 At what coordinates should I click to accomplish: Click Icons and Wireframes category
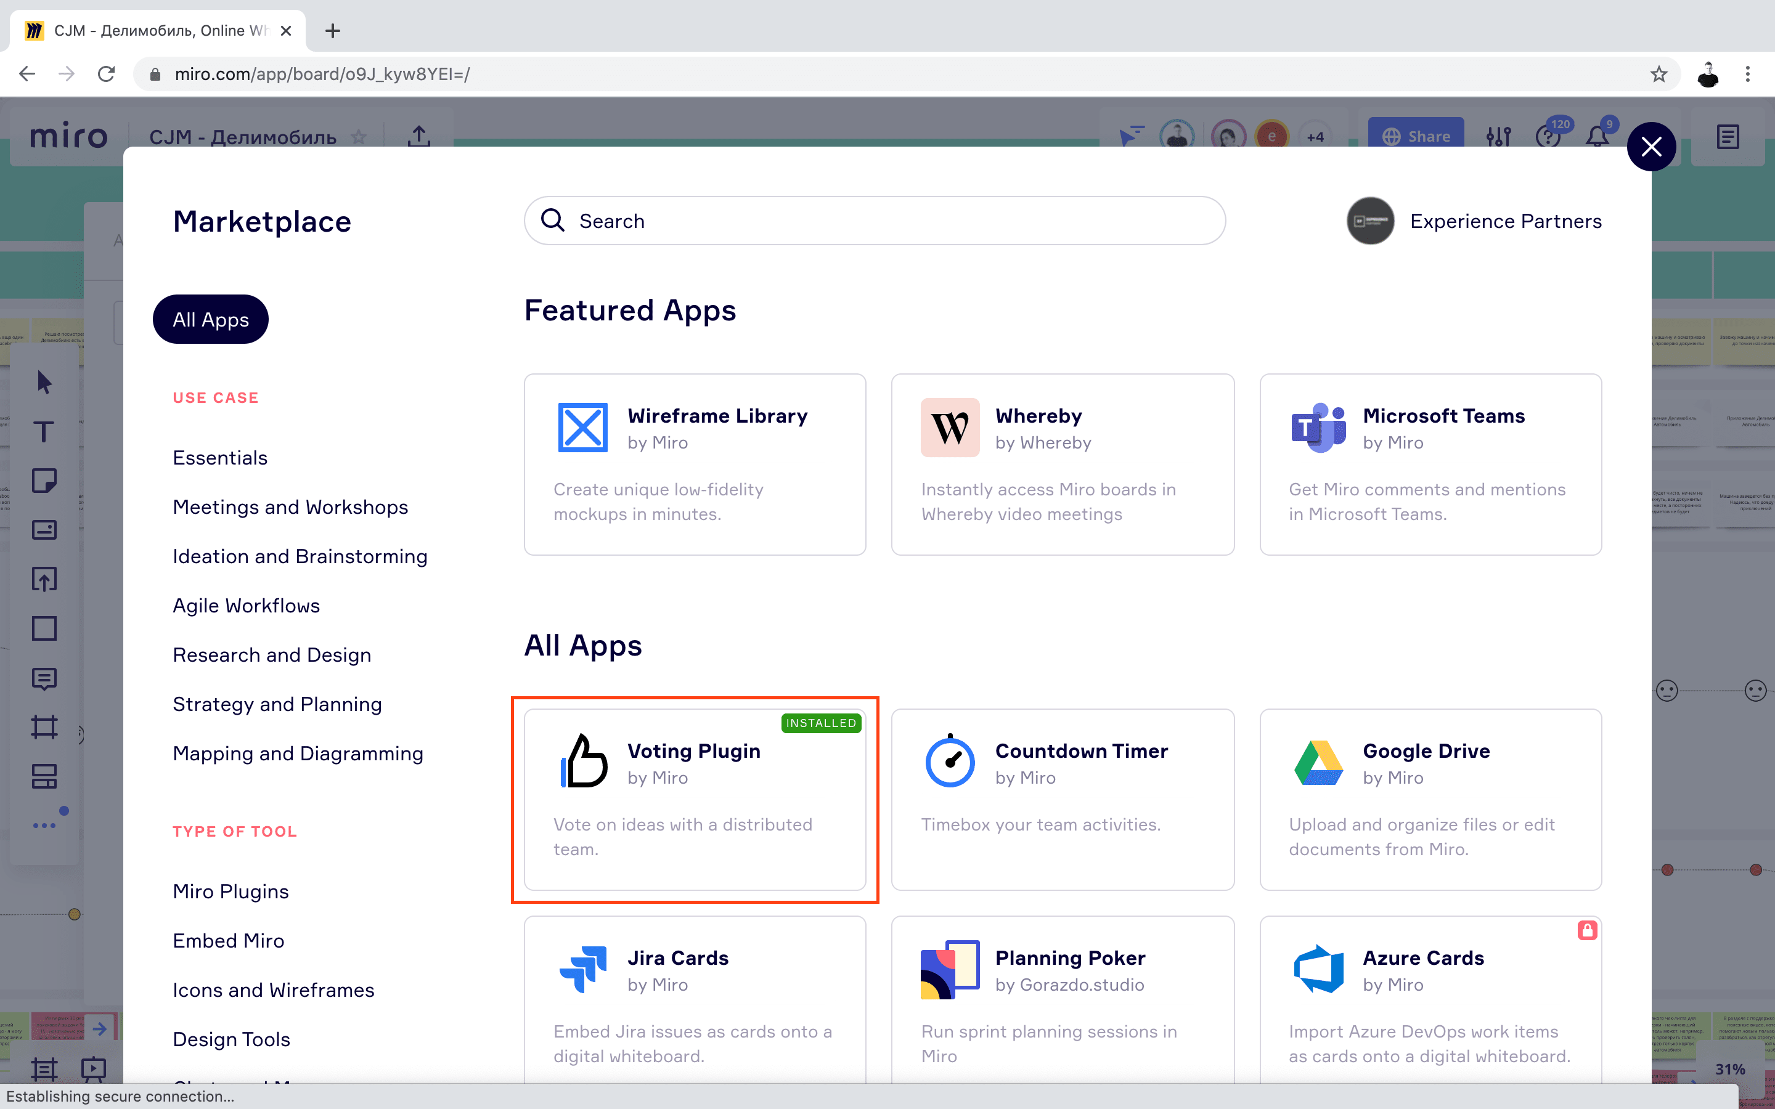pyautogui.click(x=274, y=989)
